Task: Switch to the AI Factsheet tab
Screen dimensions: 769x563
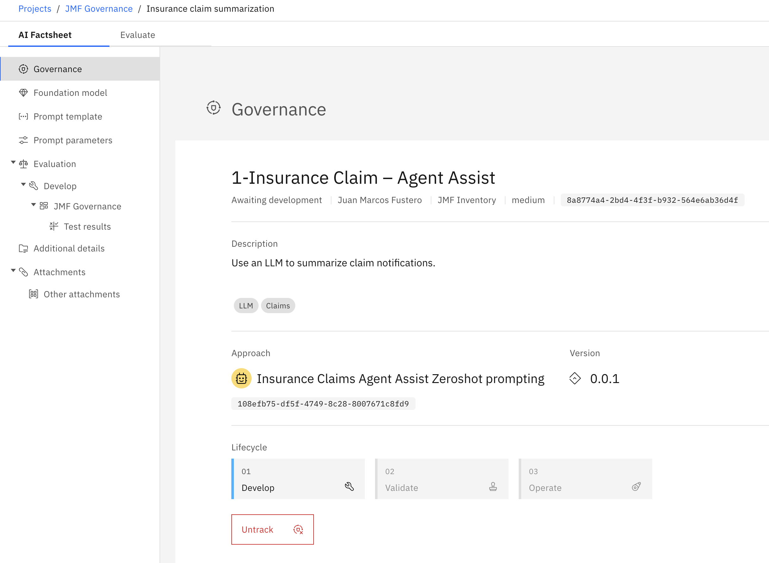Action: 59,35
